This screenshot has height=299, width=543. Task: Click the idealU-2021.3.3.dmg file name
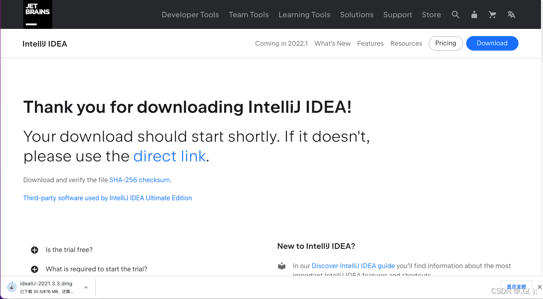pos(46,284)
